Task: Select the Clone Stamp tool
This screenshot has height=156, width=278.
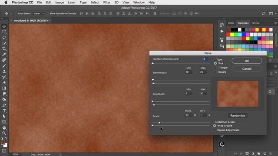Action: coord(4,71)
